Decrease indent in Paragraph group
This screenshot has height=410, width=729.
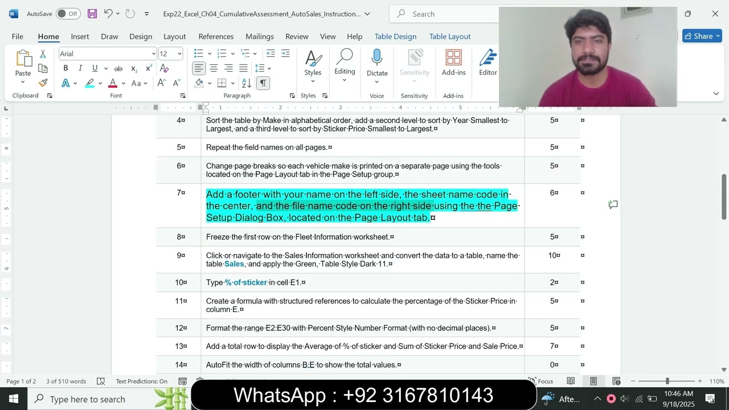271,54
